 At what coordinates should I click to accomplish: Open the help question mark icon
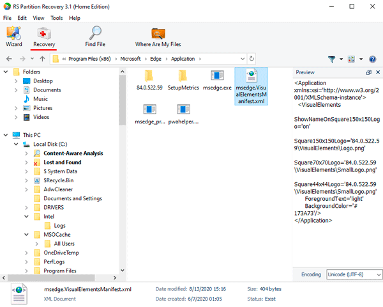[373, 59]
